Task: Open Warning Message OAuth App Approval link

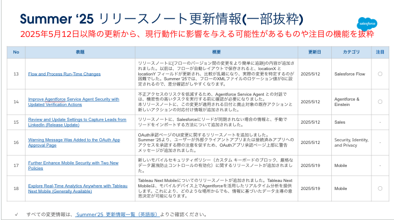Action: 74,142
